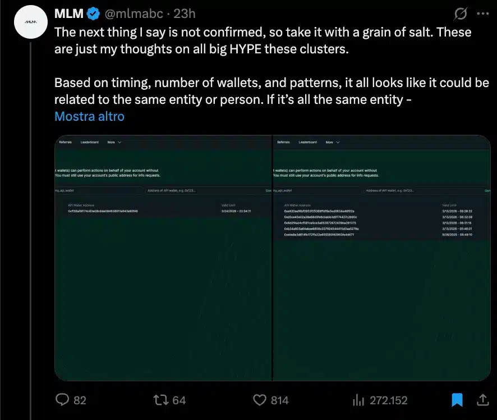Open the three-dot more options menu
The height and width of the screenshot is (420, 497).
[482, 12]
